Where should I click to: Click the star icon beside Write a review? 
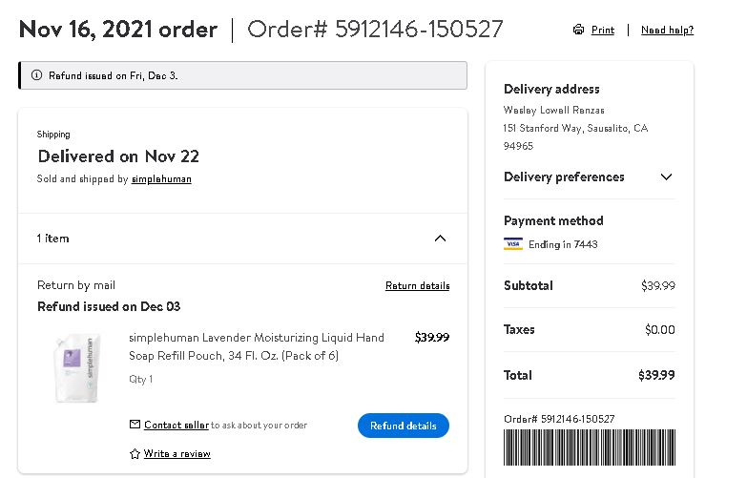click(x=135, y=454)
